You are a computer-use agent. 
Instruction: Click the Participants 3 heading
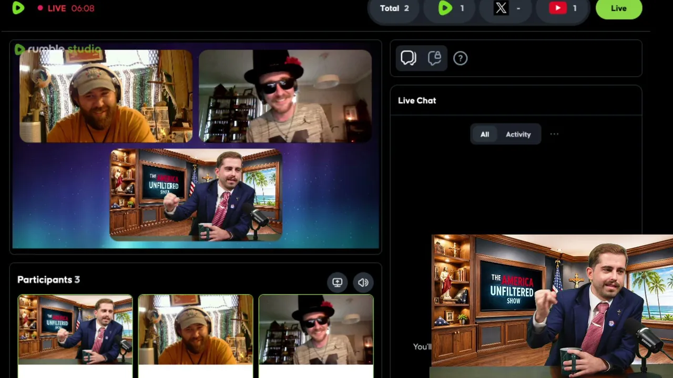[x=48, y=280]
